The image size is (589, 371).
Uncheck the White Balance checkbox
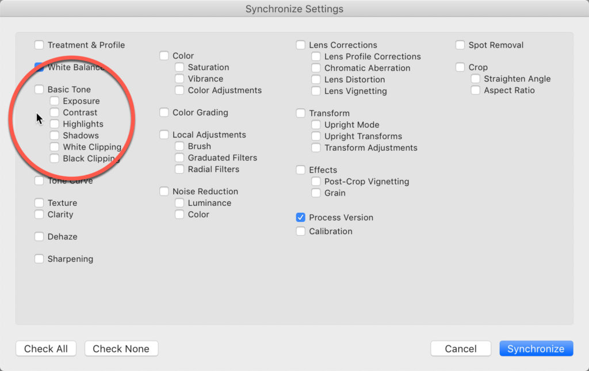39,67
